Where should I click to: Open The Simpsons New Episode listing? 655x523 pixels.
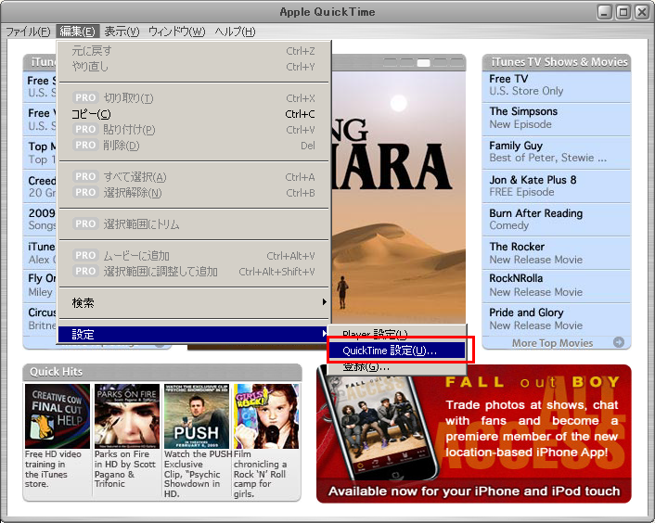click(x=557, y=118)
